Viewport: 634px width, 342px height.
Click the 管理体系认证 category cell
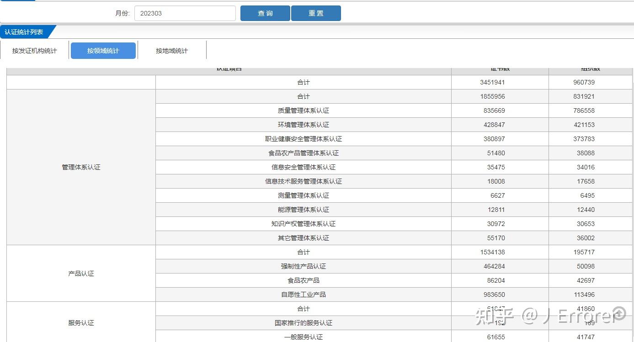click(81, 167)
